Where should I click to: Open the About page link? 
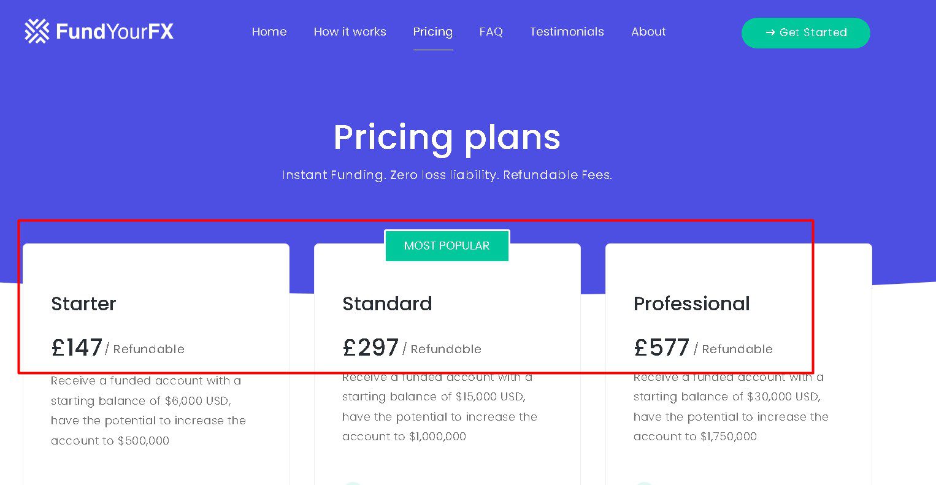click(648, 32)
